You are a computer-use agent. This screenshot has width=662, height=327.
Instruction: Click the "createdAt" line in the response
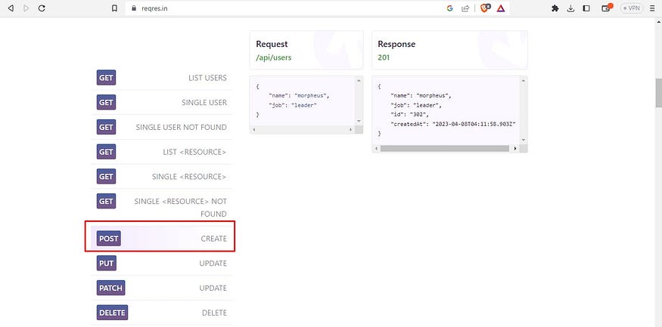453,124
